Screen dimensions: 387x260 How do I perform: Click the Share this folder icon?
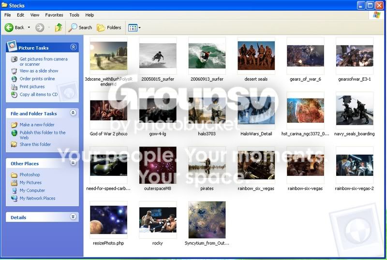(14, 144)
